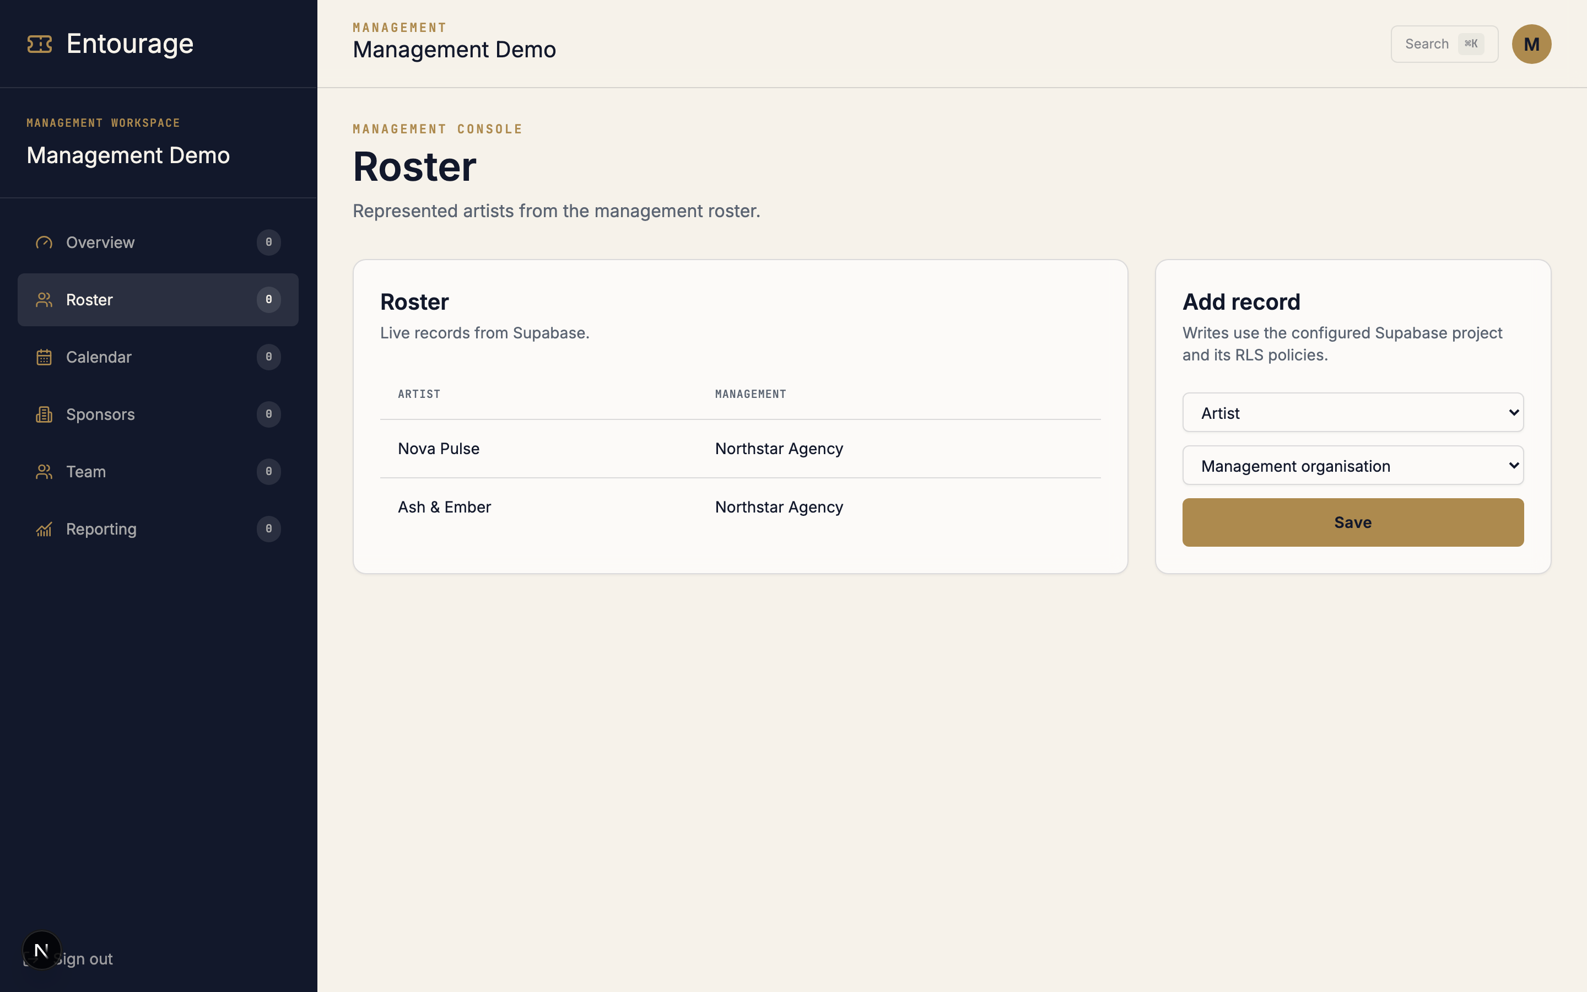This screenshot has width=1587, height=992.
Task: Open the Artist dropdown
Action: (x=1353, y=413)
